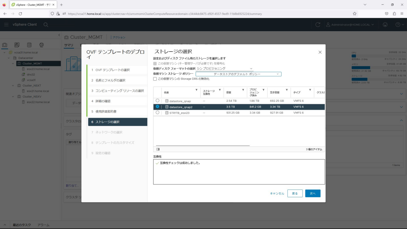Click the datastore table horizontal scrollbar

point(202,146)
